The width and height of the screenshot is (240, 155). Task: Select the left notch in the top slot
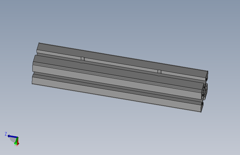click(x=83, y=59)
